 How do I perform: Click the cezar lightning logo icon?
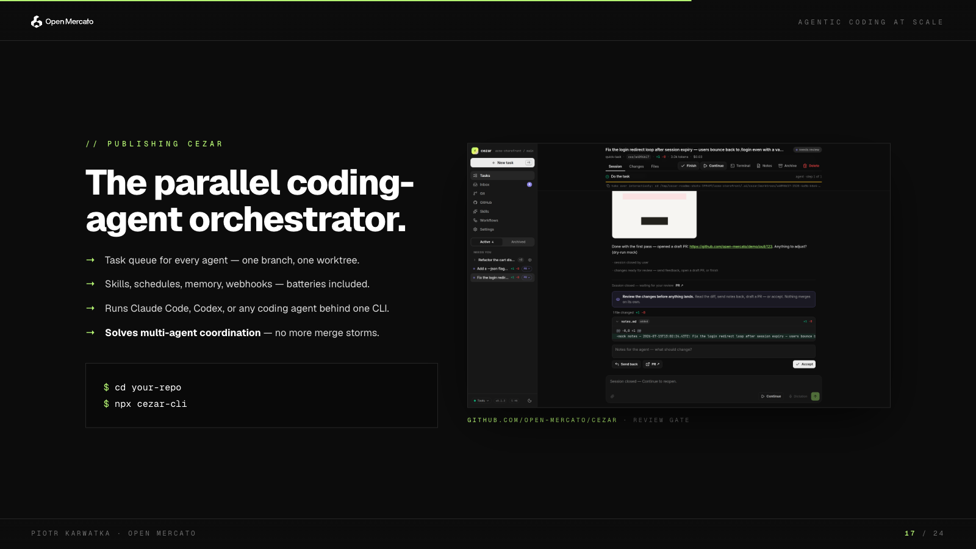coord(475,151)
